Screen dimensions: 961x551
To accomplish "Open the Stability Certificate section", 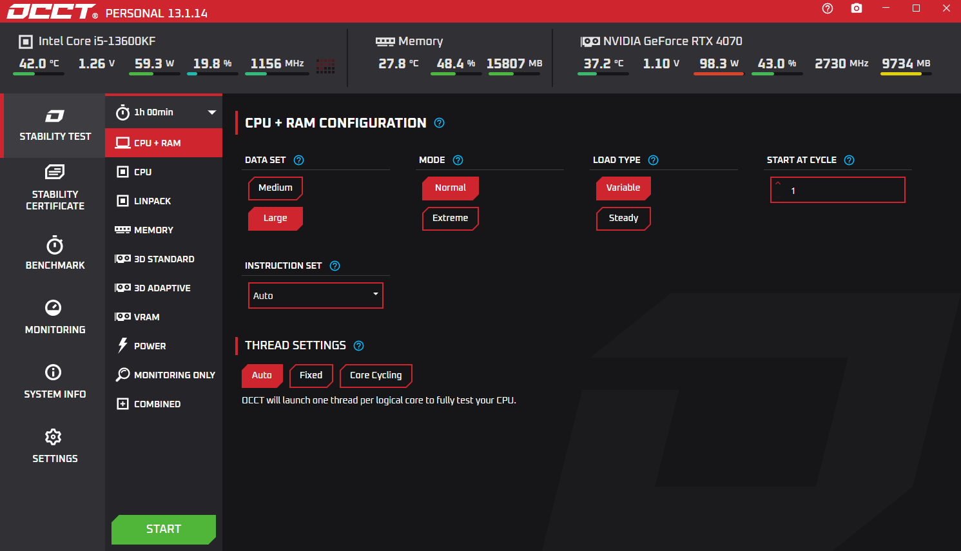I will pos(55,187).
